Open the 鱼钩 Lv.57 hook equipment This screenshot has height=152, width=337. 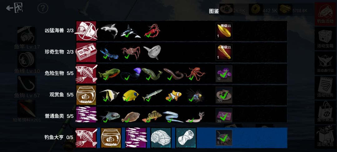27,87
